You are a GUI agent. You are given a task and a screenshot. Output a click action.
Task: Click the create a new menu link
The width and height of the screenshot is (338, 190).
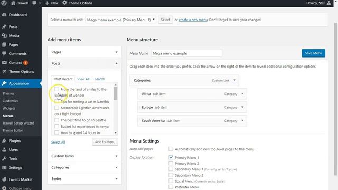tap(193, 20)
